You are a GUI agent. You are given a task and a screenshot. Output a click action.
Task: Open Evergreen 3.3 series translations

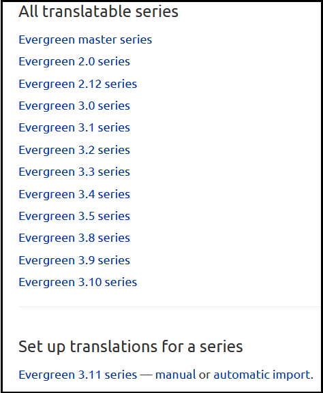click(x=74, y=172)
